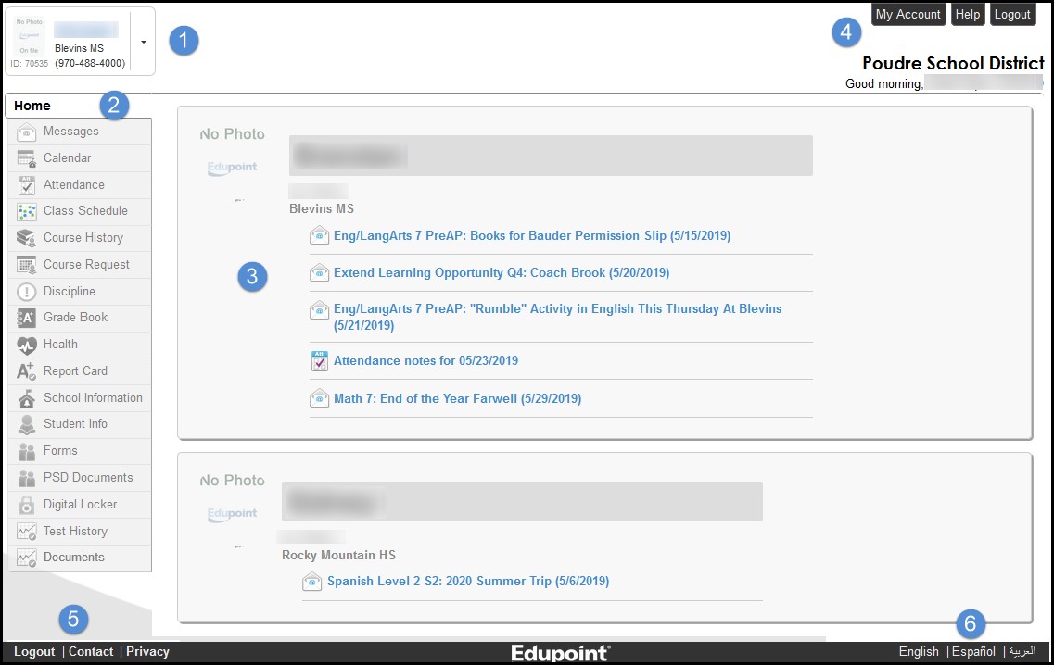Switch language to English in footer
The width and height of the screenshot is (1054, 665).
point(919,651)
